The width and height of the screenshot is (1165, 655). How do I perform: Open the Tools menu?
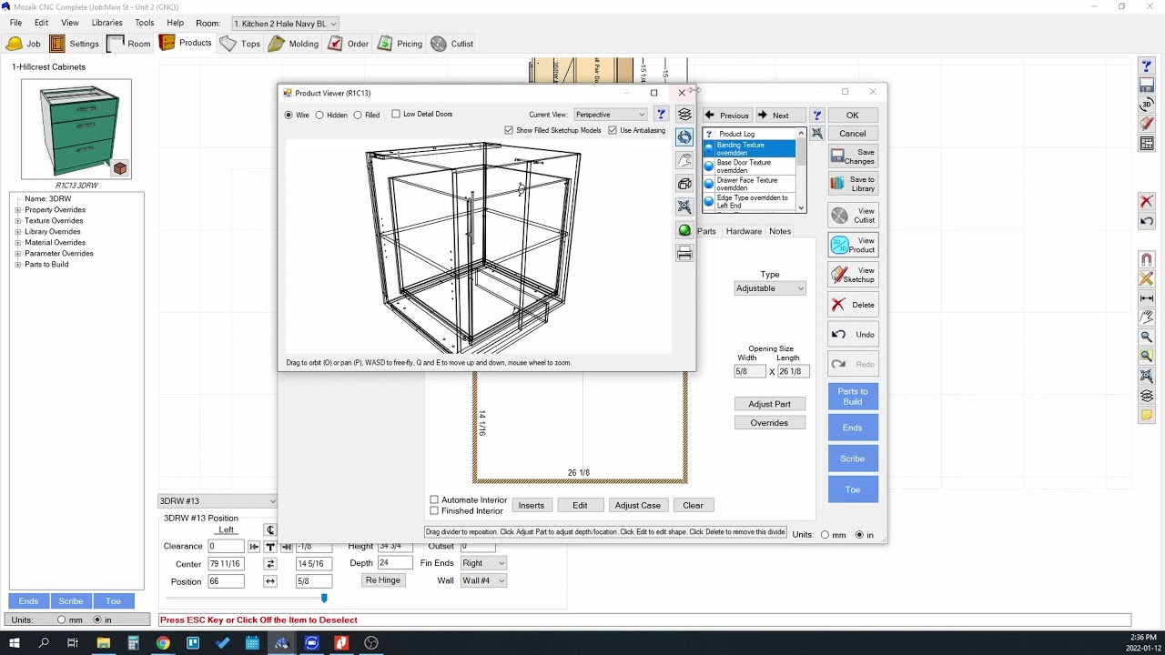pyautogui.click(x=145, y=23)
